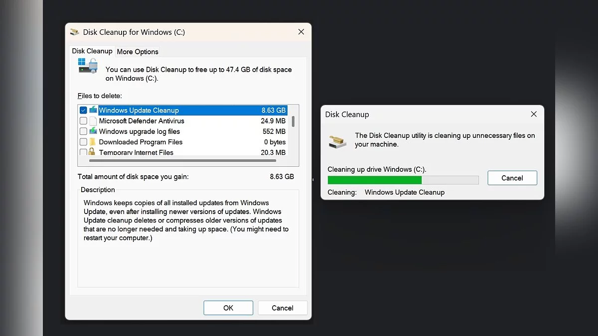Check the Temporary Internet Files checkbox
The width and height of the screenshot is (598, 336).
(83, 152)
